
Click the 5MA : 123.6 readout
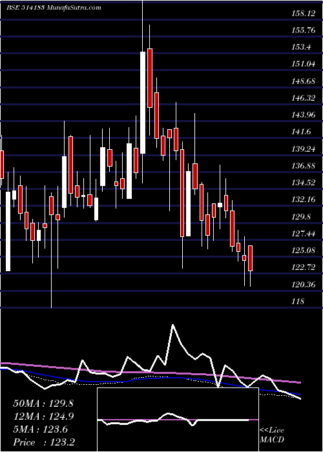(40, 429)
